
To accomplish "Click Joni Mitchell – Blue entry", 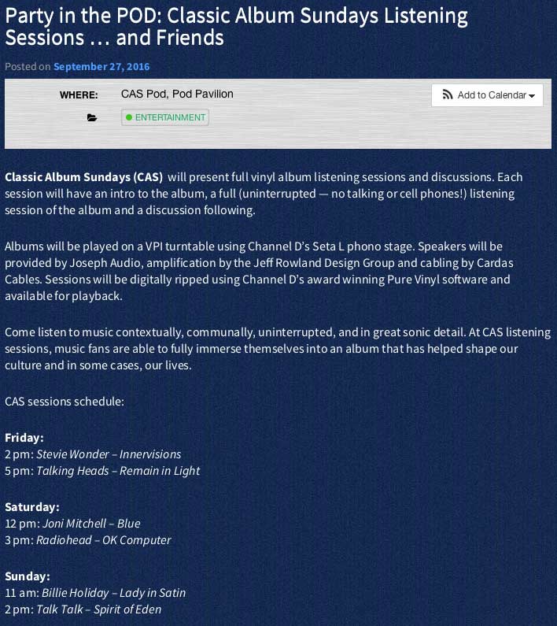I will 91,524.
